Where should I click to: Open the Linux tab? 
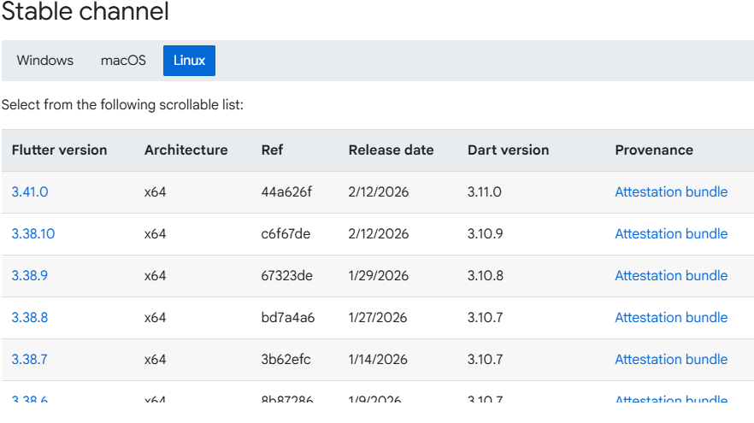[189, 61]
